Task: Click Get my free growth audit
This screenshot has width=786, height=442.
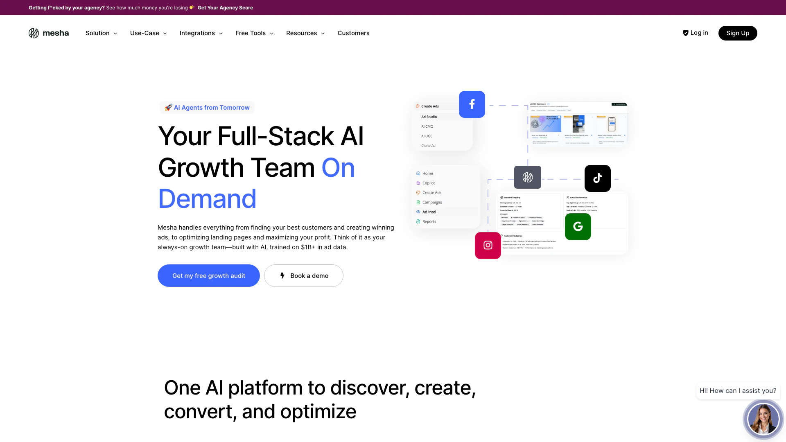Action: point(208,276)
